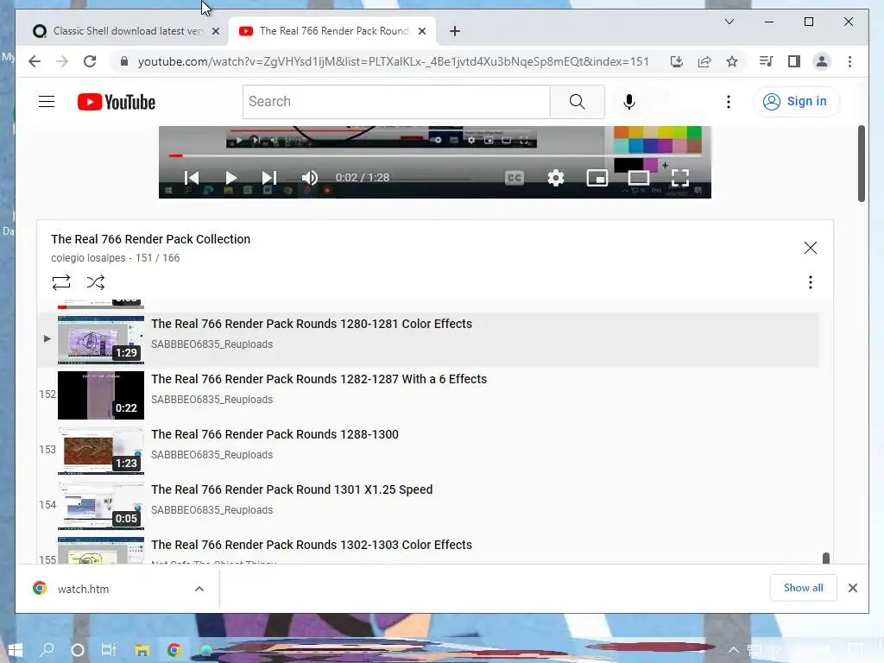
Task: Mute the video using speaker icon
Action: 310,178
